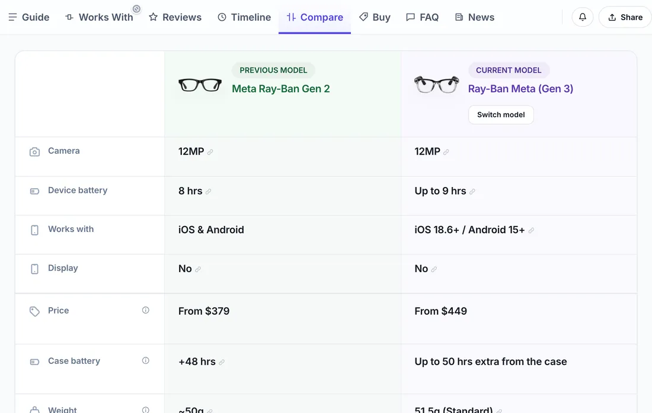Click the notification bell icon
652x413 pixels.
point(583,17)
